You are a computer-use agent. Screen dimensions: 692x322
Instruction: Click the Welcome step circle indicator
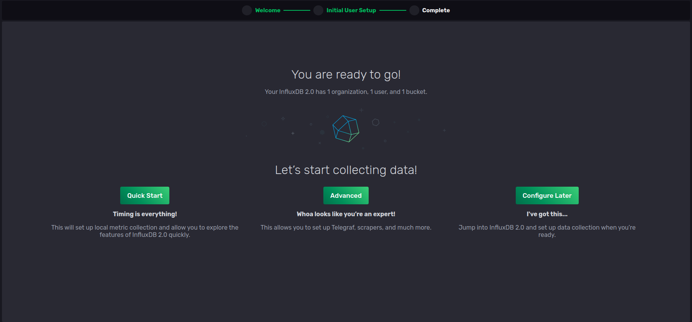tap(247, 10)
